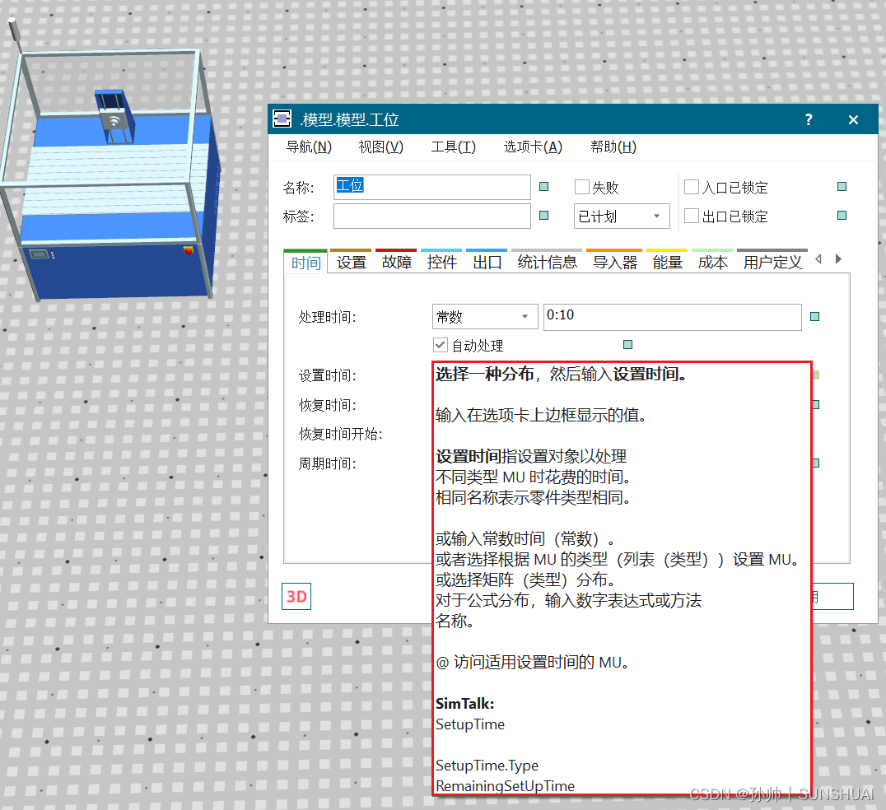Uncheck the 自动处理 checkbox
Screen dimensions: 886x810
point(441,345)
